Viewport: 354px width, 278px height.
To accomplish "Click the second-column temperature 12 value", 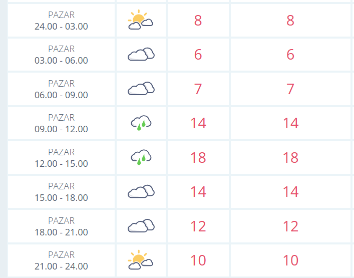I will (290, 226).
